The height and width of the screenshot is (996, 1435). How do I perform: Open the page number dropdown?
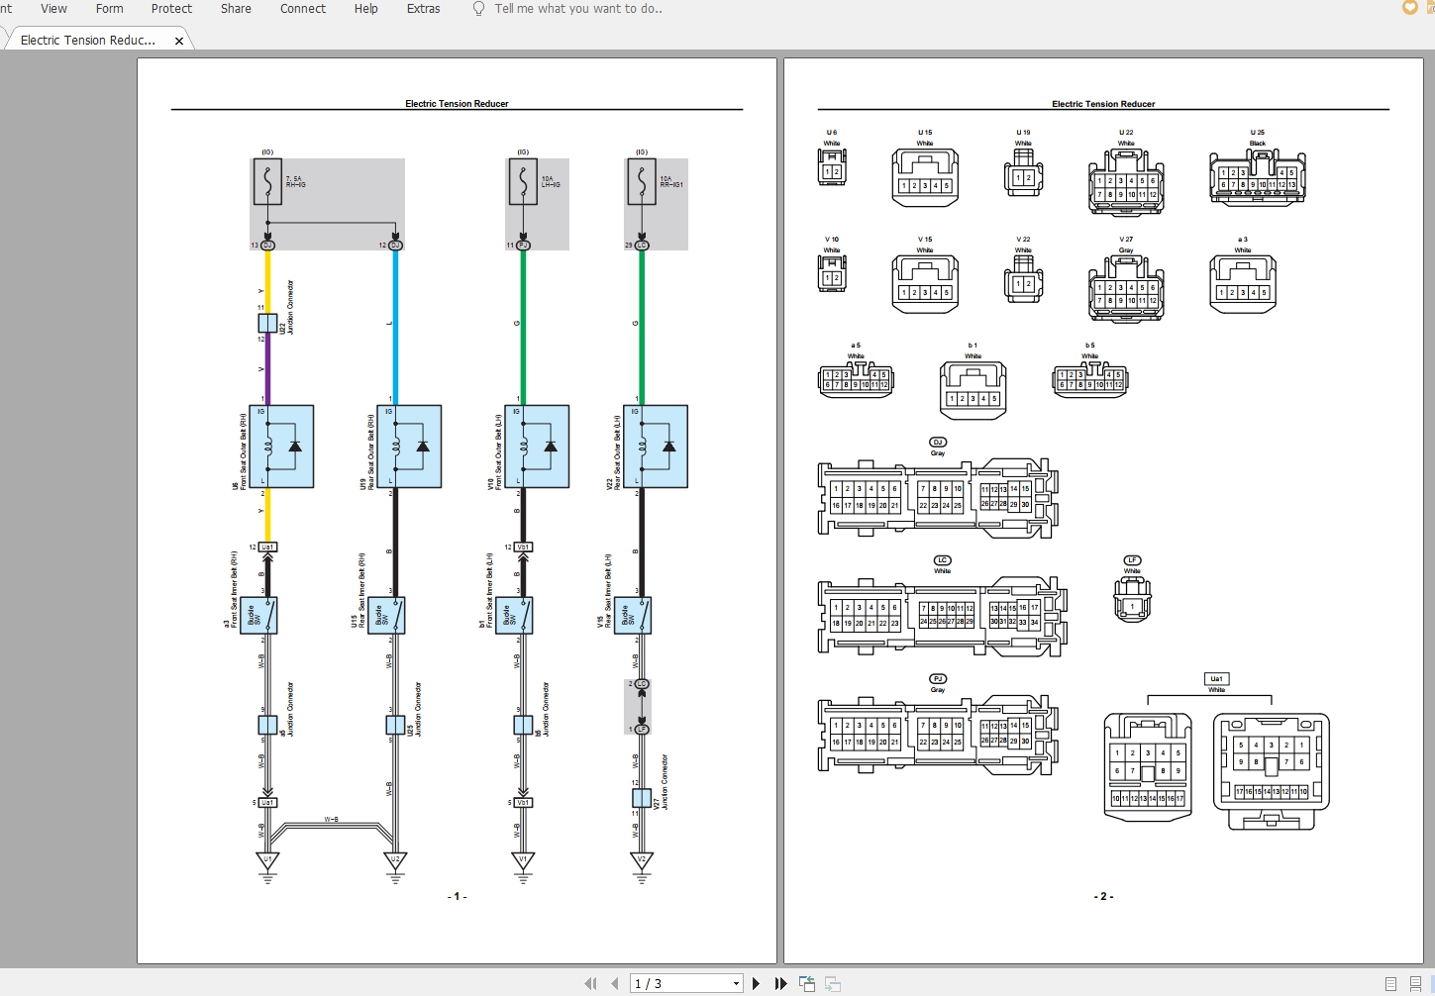click(736, 983)
